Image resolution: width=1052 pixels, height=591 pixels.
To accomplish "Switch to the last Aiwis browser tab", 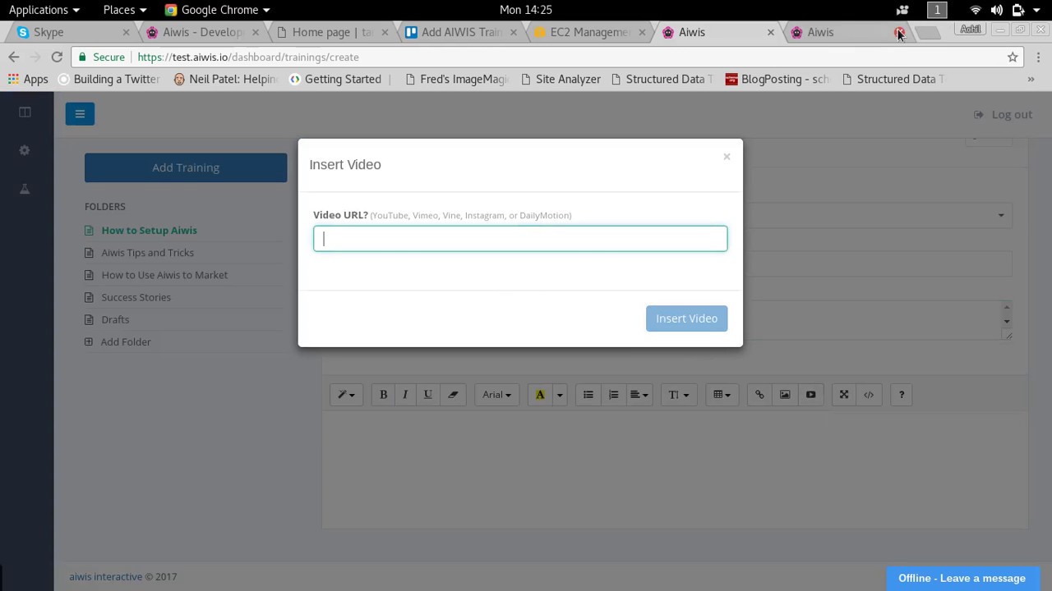I will [x=847, y=32].
